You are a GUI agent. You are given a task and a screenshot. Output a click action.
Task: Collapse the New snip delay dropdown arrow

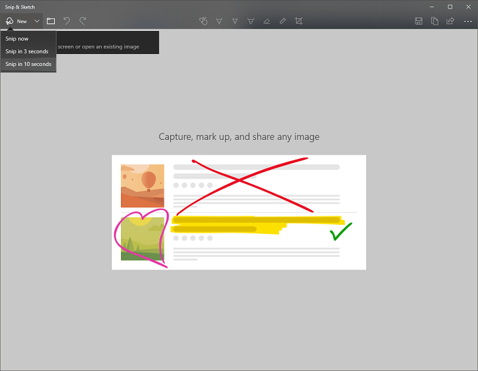(37, 21)
